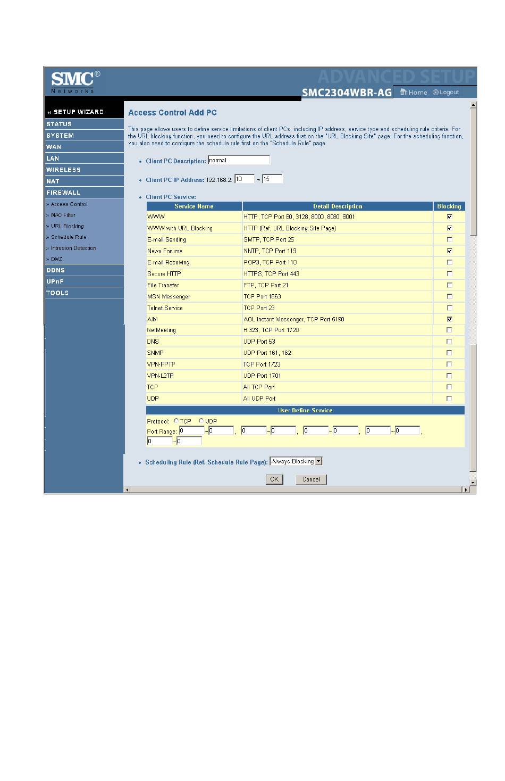The image size is (505, 781).
Task: Enable Blocking for VPN-PPTP
Action: click(x=450, y=364)
